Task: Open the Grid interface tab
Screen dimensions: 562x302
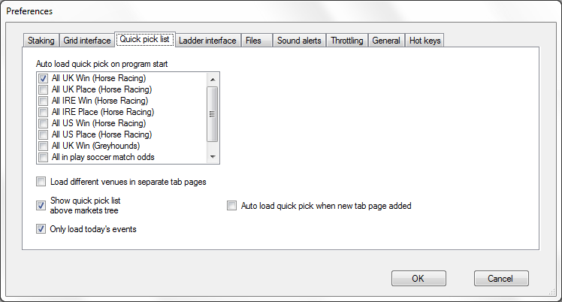Action: pyautogui.click(x=86, y=41)
